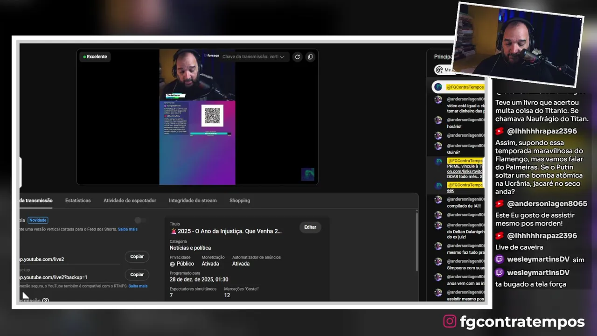Click the refresh icon on stream preview
The width and height of the screenshot is (597, 336).
[x=297, y=57]
